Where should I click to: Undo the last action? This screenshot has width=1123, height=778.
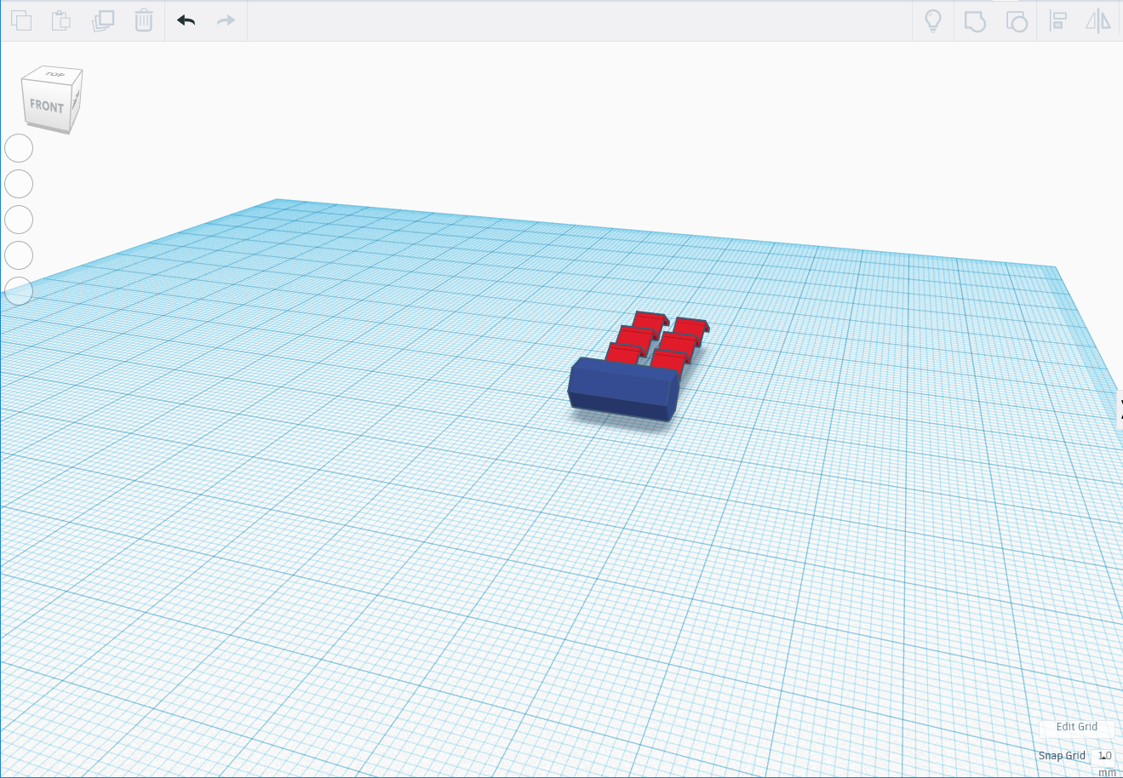pyautogui.click(x=185, y=20)
